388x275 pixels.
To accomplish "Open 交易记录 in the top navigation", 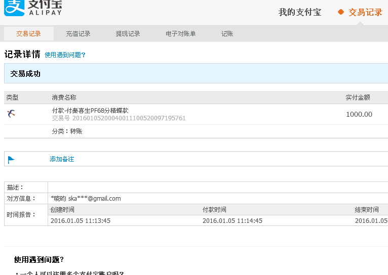I will [x=365, y=12].
